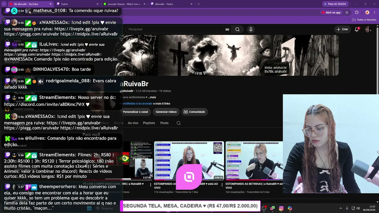379x213 pixels.
Task: Open the discord.com/invite link in chat
Action: pyautogui.click(x=44, y=104)
